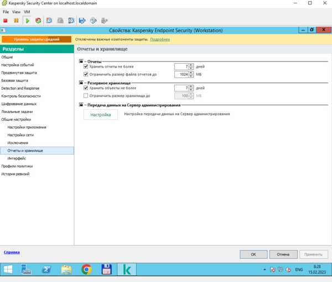Decrease the report file size limit spinner
Screen dimensions: 332x282
pos(191,76)
